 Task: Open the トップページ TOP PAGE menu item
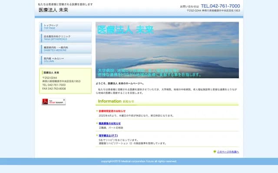pyautogui.click(x=65, y=27)
